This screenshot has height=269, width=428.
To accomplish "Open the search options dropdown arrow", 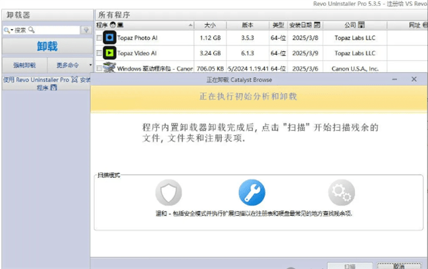I will (12, 30).
